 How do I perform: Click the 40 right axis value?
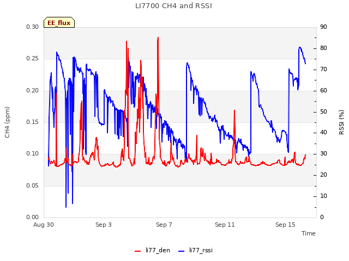(323, 133)
